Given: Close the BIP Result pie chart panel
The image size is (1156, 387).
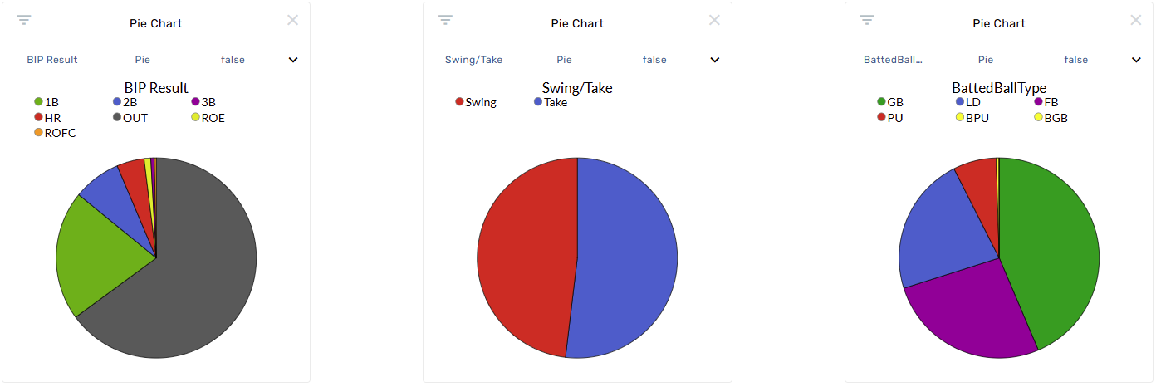Looking at the screenshot, I should click(x=292, y=20).
